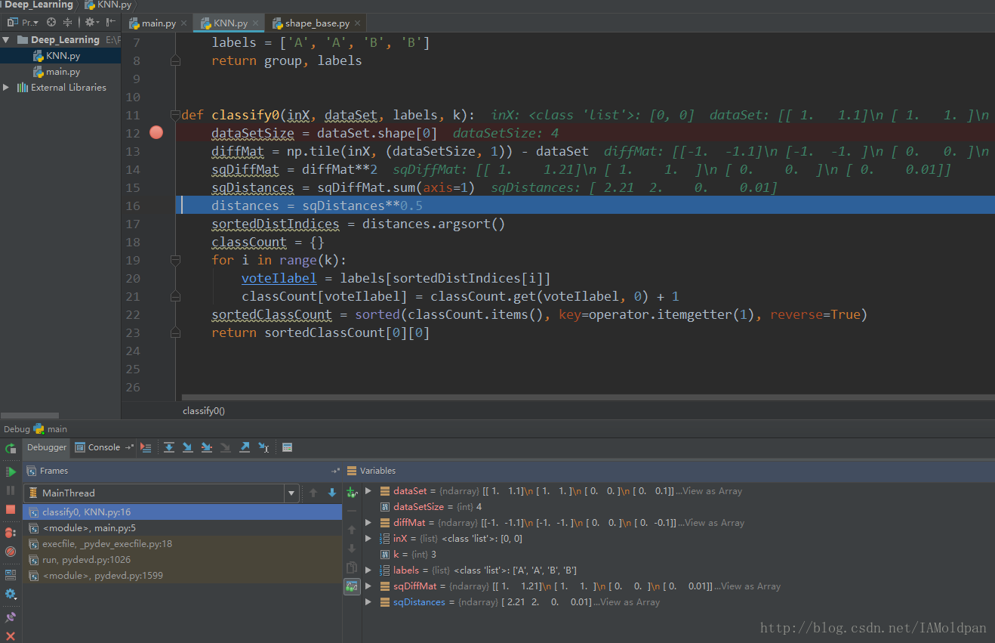Collapse the Deep_Learning project folder
Viewport: 995px width, 643px height.
tap(6, 40)
